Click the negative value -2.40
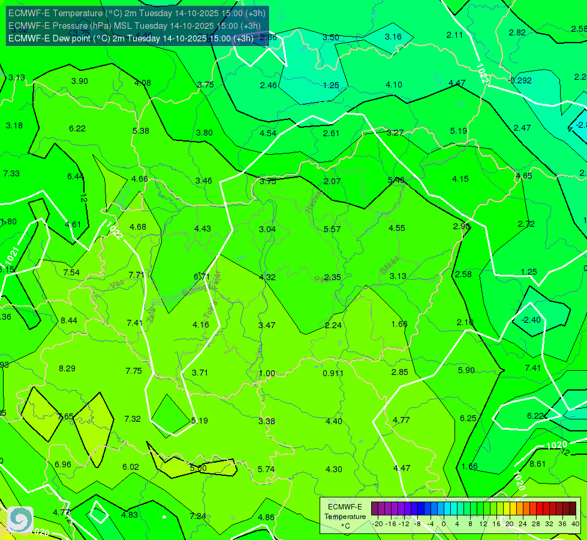The height and width of the screenshot is (540, 587). pos(531,320)
